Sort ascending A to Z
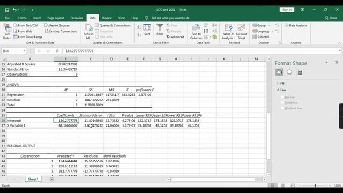343x193 pixels. [139, 27]
